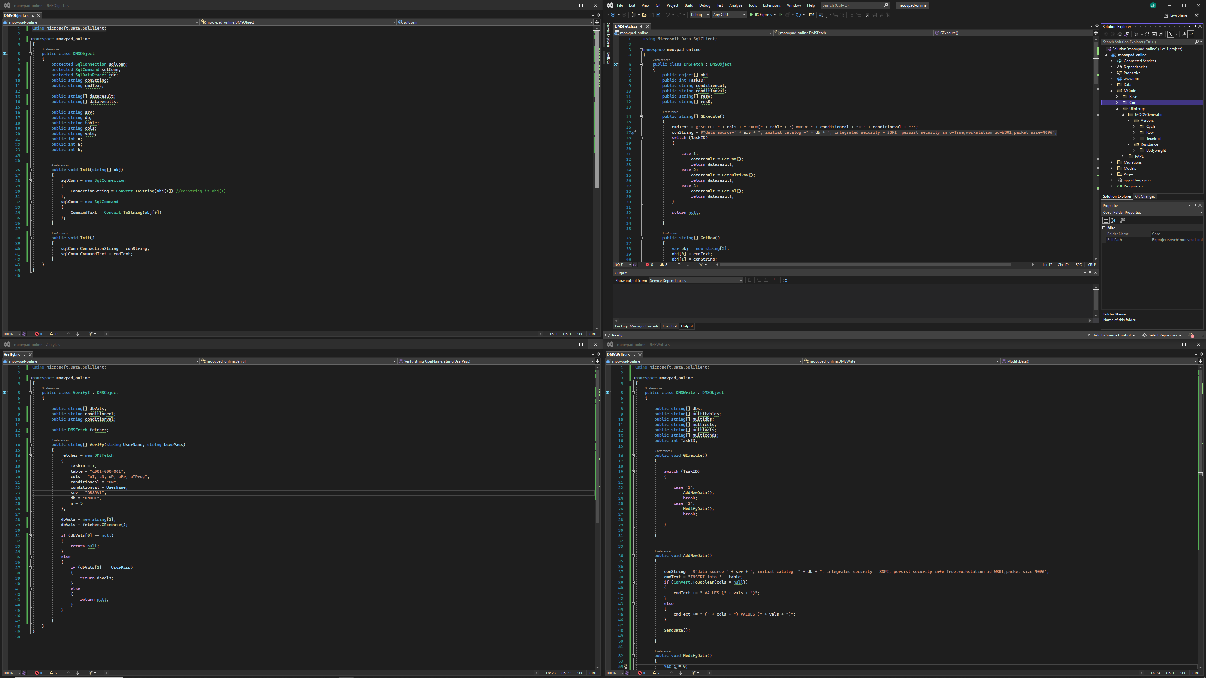
Task: Toggle nested files view in Solution Explorer
Action: pyautogui.click(x=1171, y=34)
